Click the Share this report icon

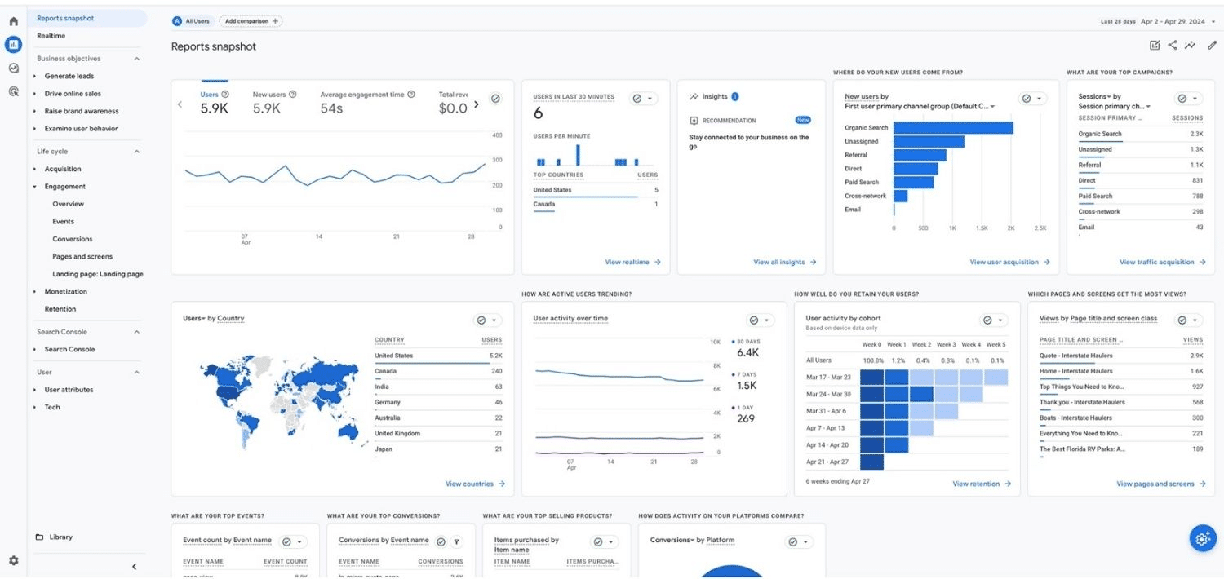[x=1173, y=46]
